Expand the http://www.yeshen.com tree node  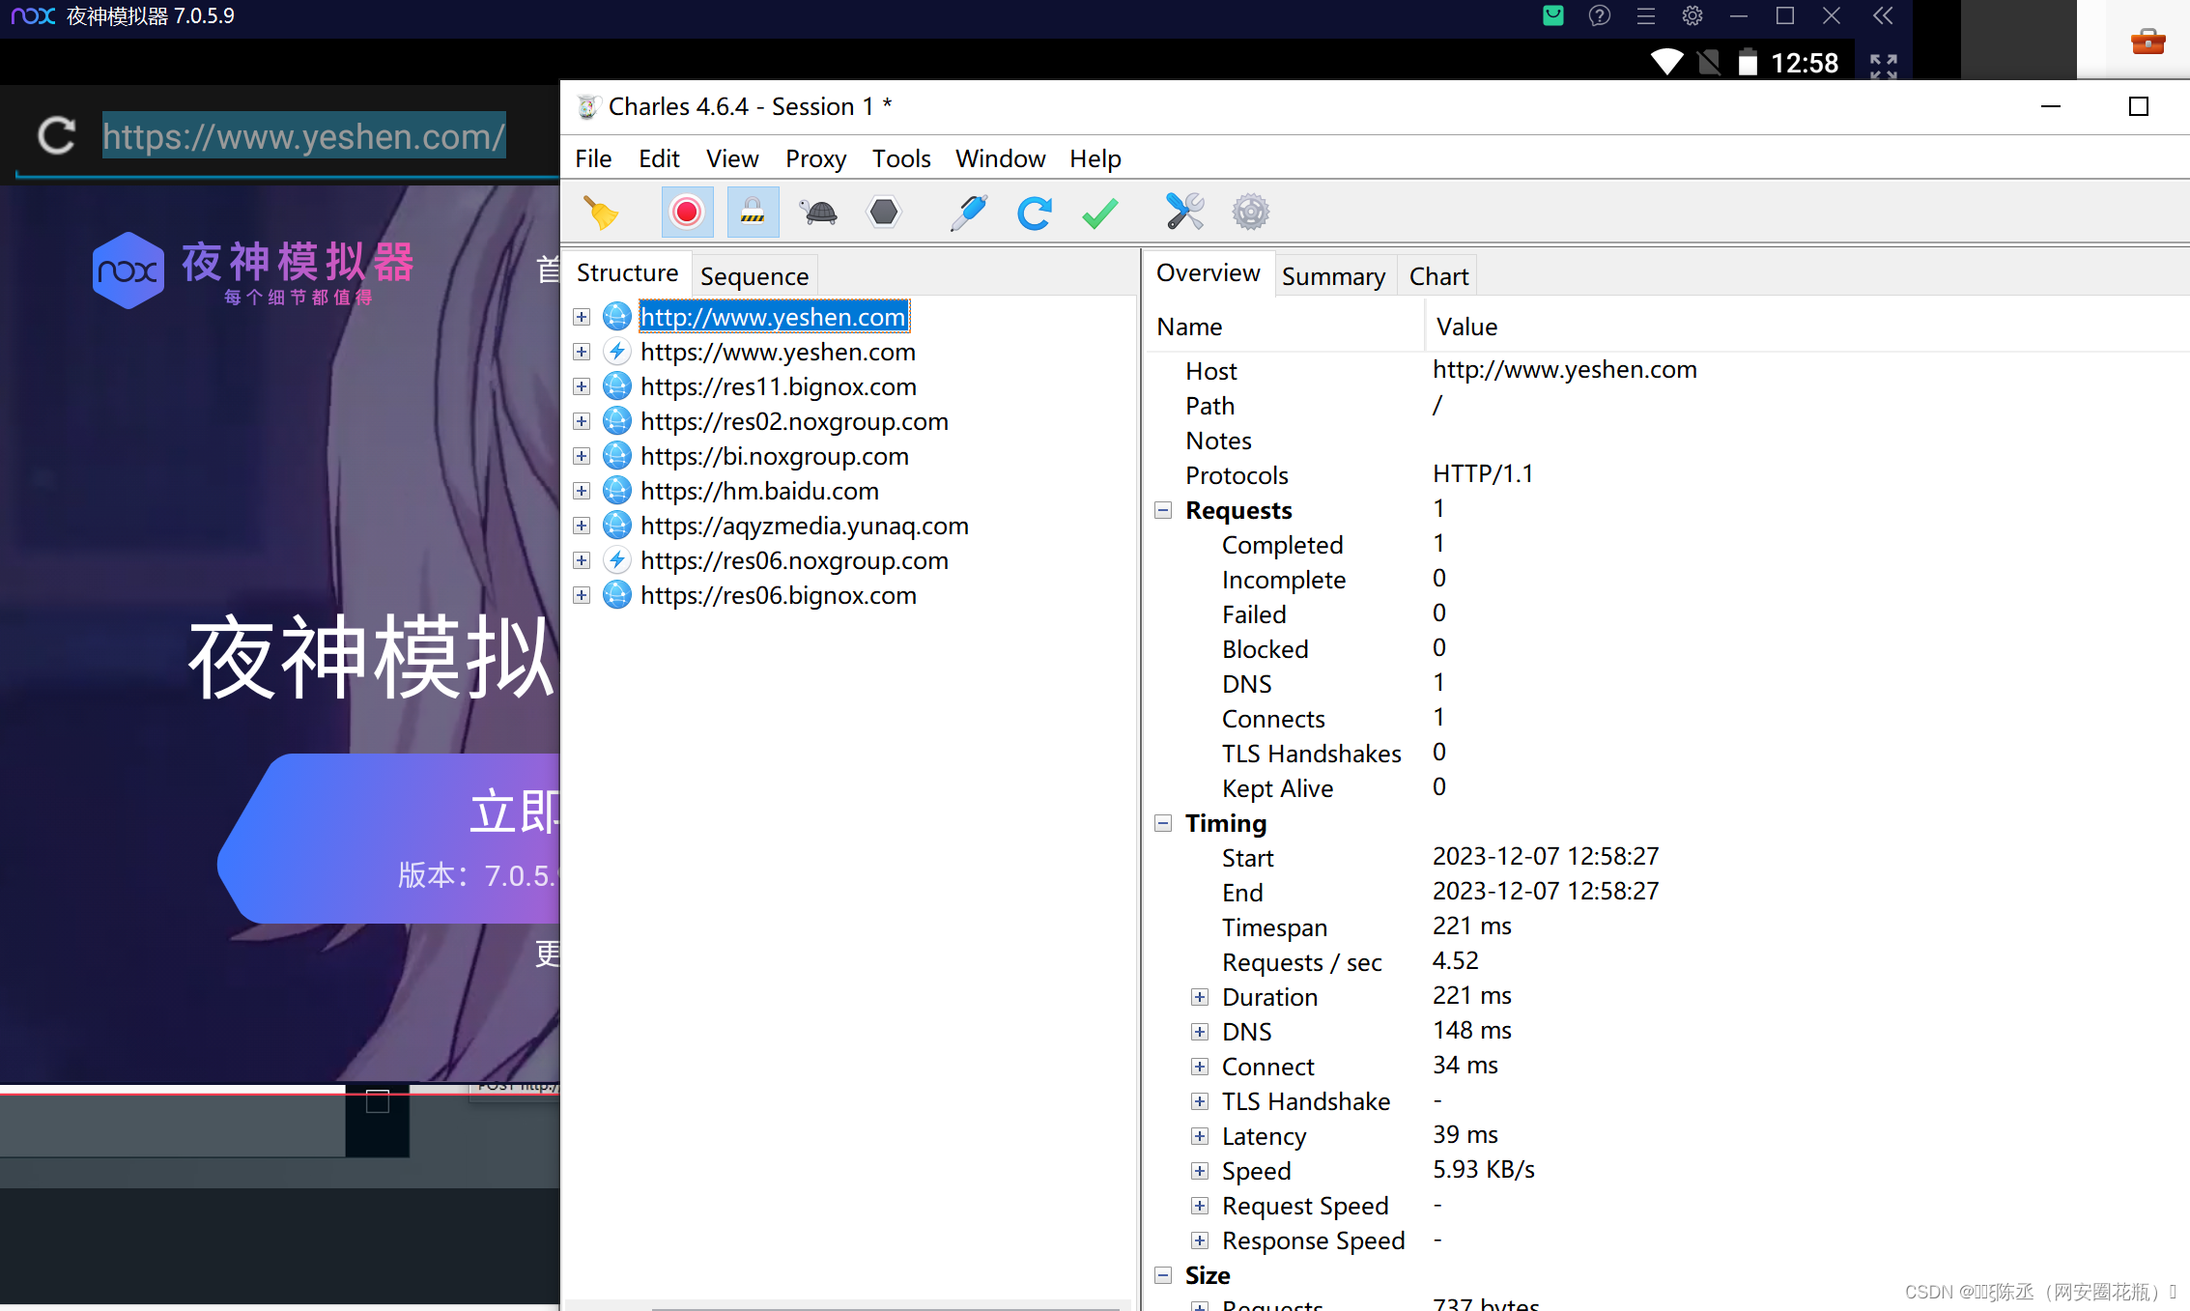[582, 317]
